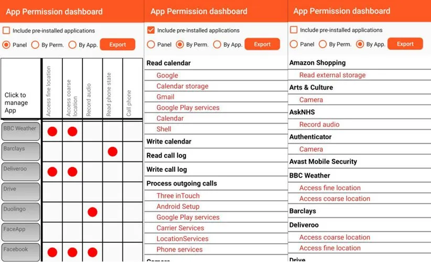This screenshot has width=431, height=262.
Task: Expand the Write calendar permission section
Action: 169,141
